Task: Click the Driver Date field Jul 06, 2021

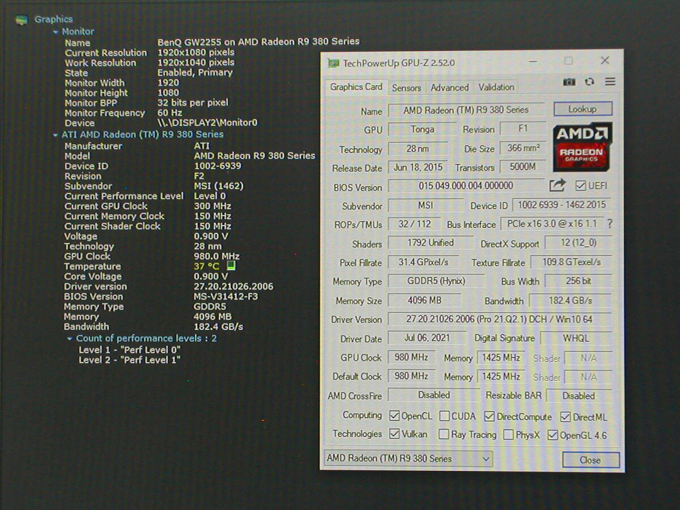Action: [427, 338]
